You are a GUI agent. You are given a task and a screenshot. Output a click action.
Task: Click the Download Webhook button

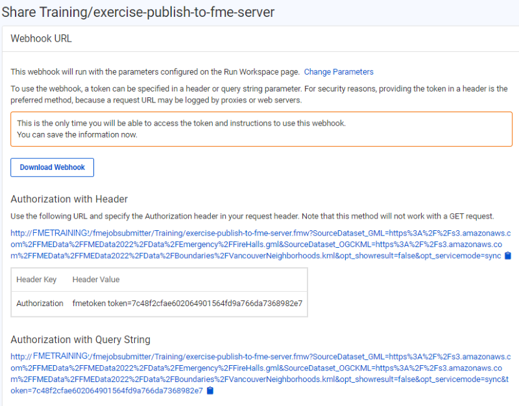[x=52, y=167]
